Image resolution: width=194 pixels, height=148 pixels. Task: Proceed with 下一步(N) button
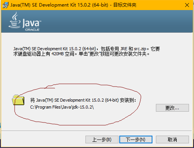pos(136,139)
